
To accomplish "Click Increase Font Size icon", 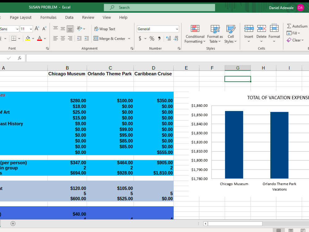I will (x=37, y=29).
